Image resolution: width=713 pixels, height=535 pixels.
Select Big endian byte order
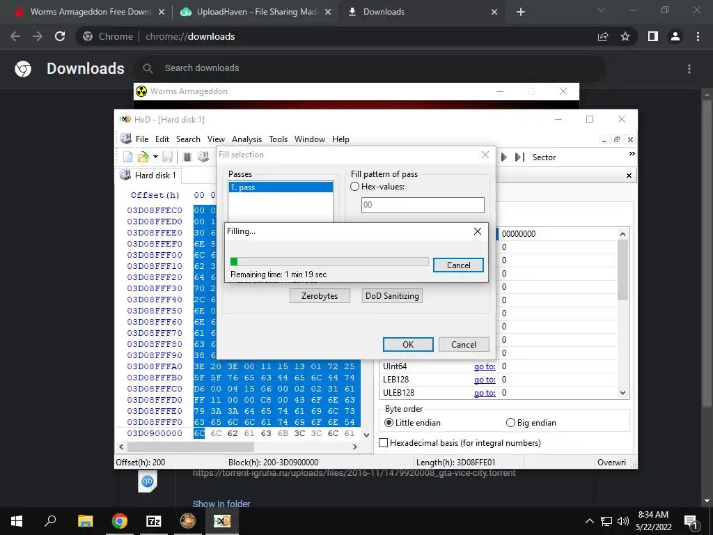[510, 423]
